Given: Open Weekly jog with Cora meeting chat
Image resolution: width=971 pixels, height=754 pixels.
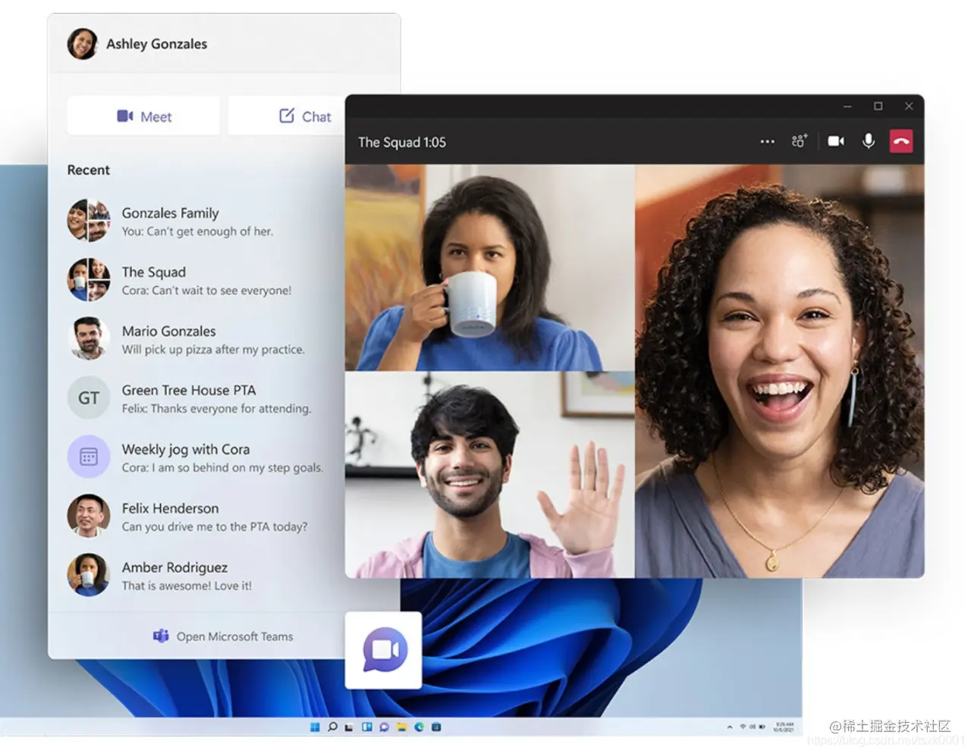Looking at the screenshot, I should 197,457.
